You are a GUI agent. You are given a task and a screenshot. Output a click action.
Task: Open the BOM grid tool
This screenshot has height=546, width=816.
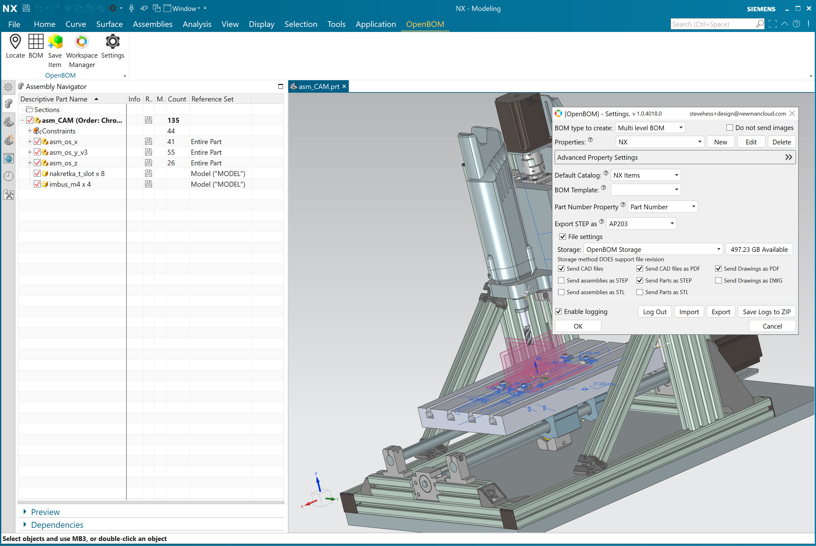[x=35, y=42]
